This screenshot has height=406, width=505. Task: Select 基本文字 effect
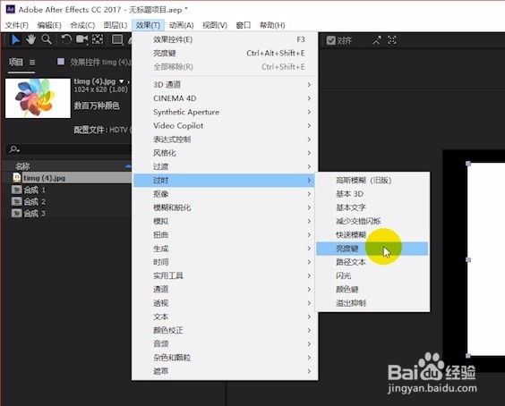(372, 207)
